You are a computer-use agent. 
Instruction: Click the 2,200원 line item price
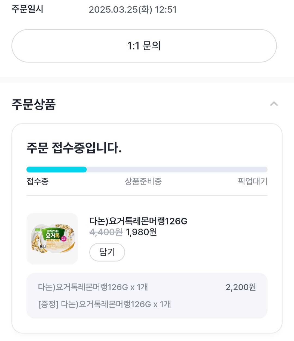(x=241, y=287)
